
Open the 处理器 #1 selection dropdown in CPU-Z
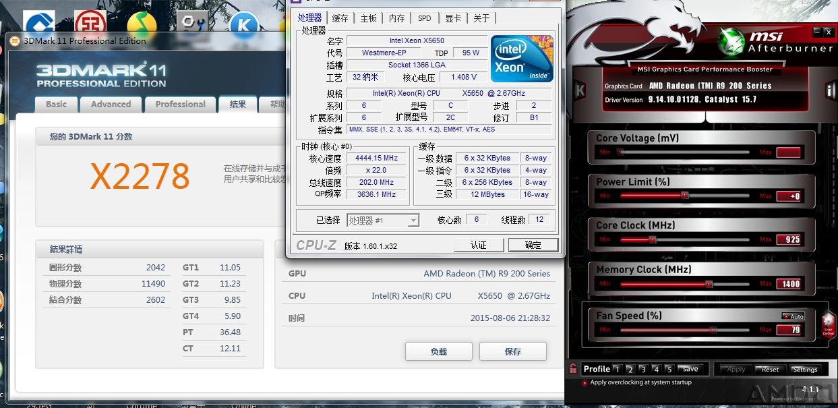tap(383, 221)
